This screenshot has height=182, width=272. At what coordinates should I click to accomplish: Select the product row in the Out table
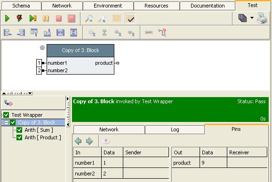point(219,163)
